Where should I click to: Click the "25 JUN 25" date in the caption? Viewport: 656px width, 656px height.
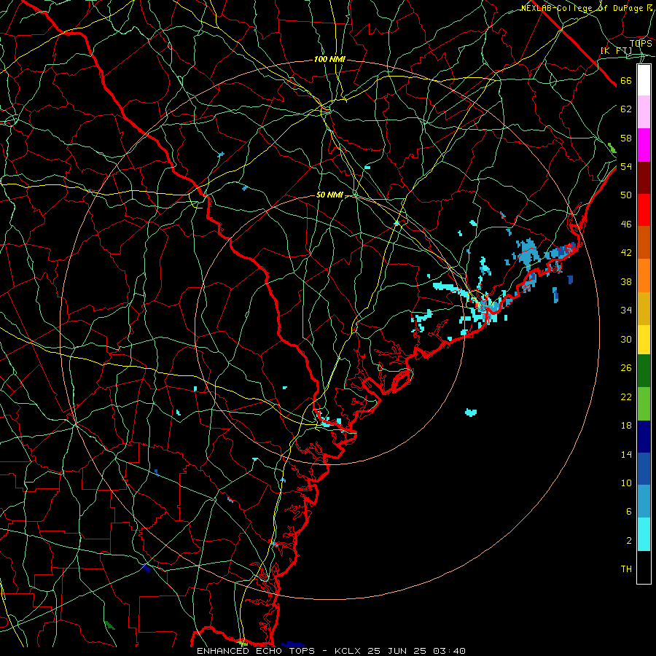(x=397, y=651)
